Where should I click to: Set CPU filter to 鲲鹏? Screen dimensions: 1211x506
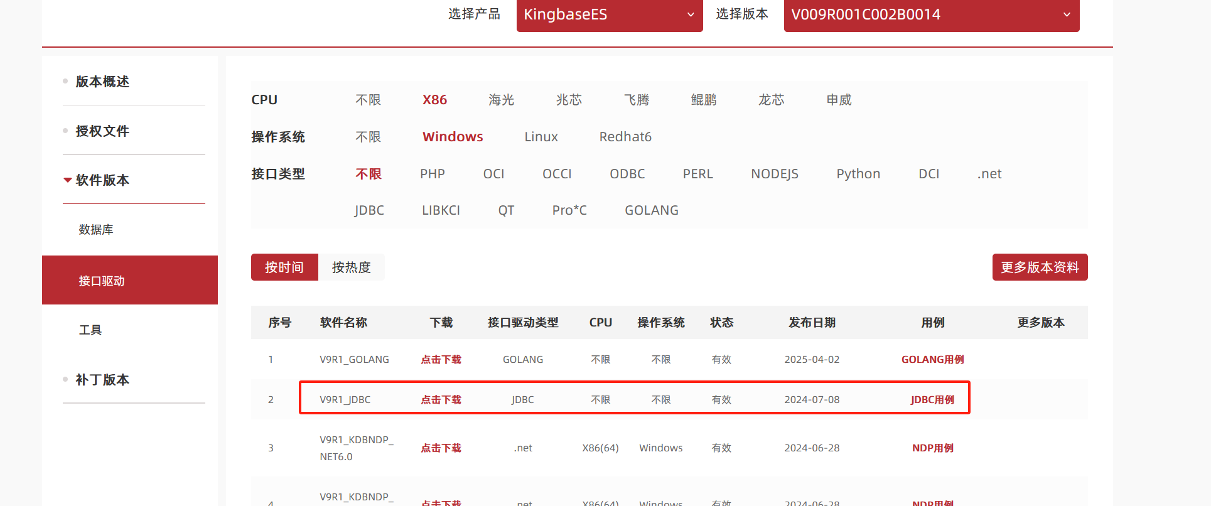(704, 100)
